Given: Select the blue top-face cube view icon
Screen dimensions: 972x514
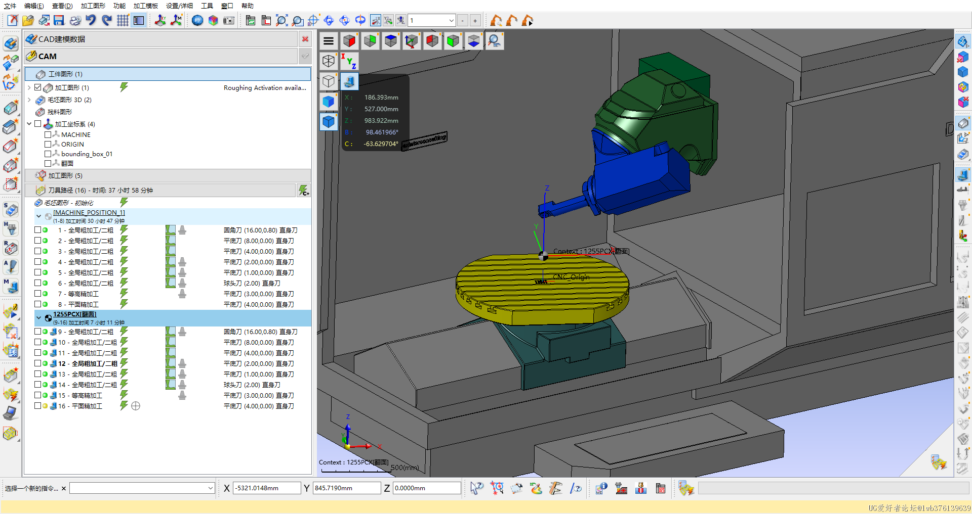Looking at the screenshot, I should [x=391, y=41].
